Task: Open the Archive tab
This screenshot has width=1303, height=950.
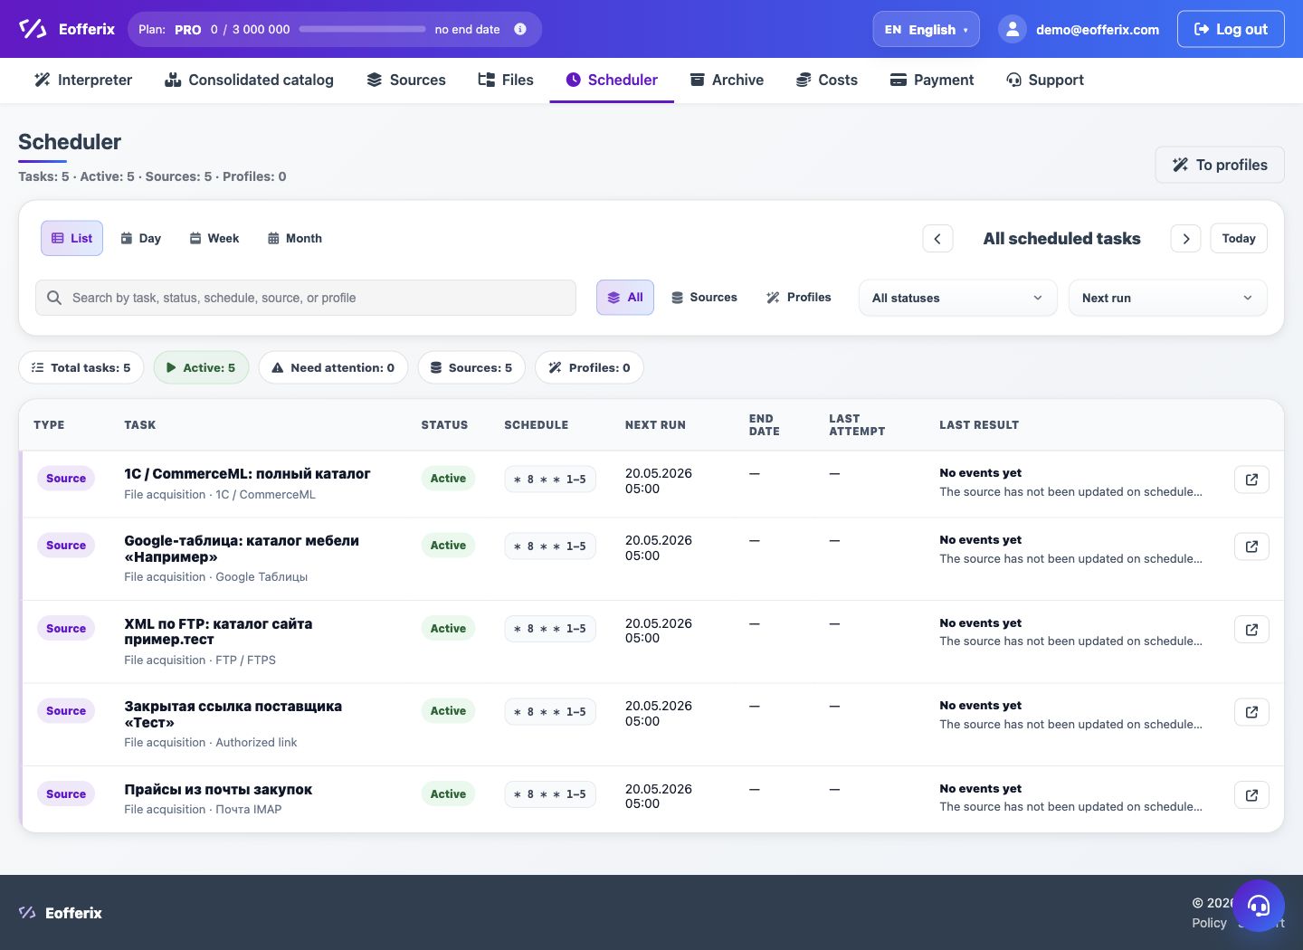Action: (727, 80)
